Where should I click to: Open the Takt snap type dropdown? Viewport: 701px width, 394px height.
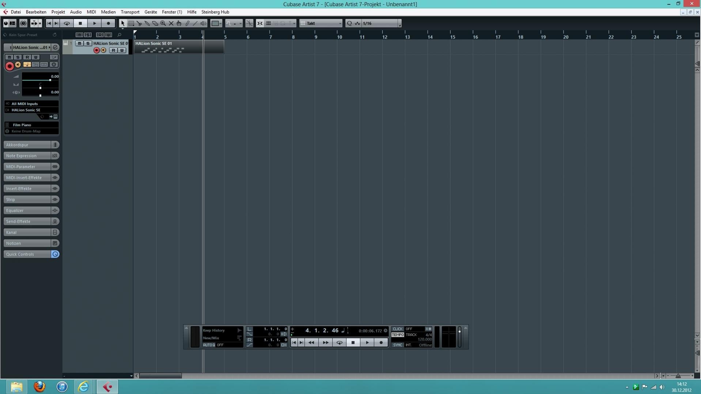coord(321,23)
